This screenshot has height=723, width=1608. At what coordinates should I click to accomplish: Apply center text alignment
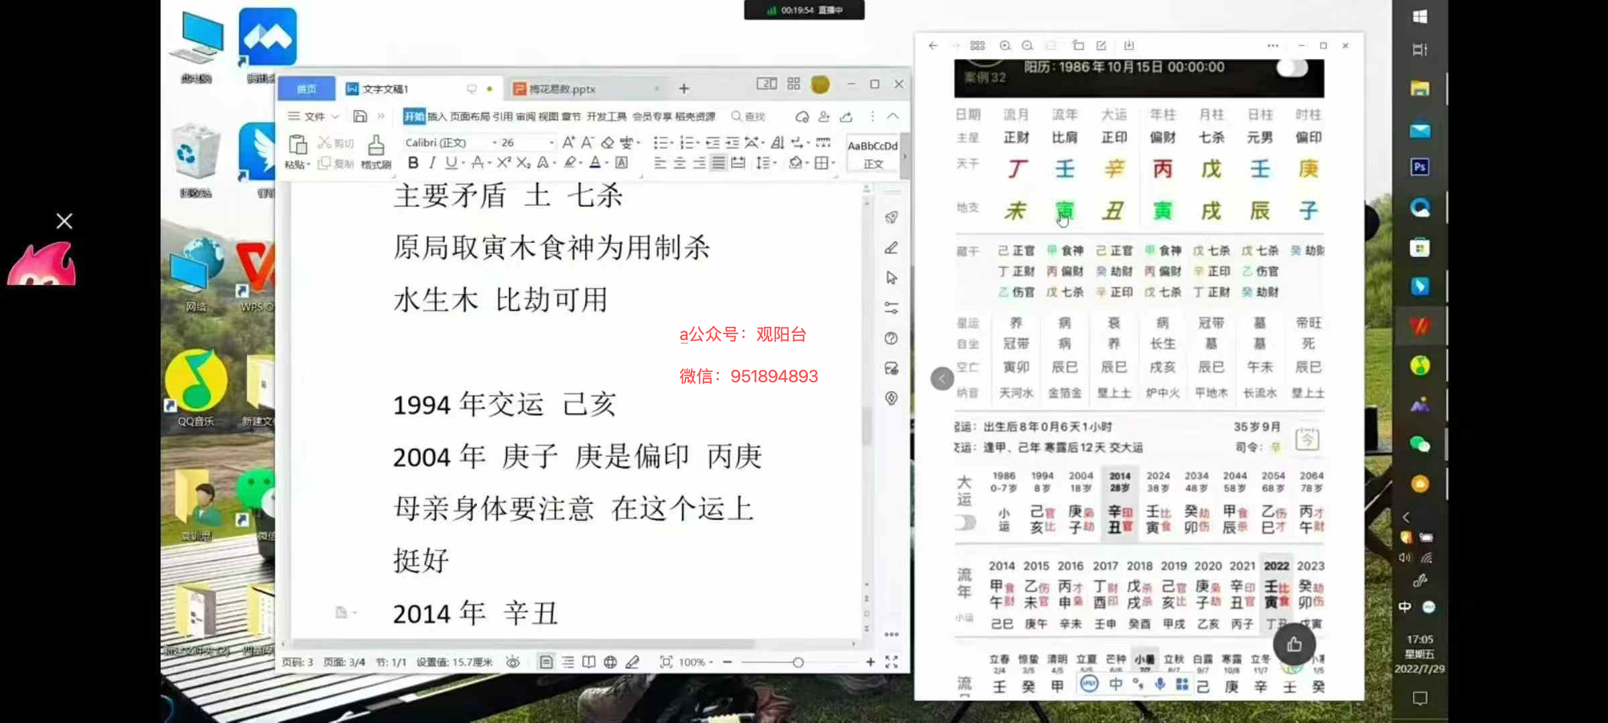[x=679, y=163]
